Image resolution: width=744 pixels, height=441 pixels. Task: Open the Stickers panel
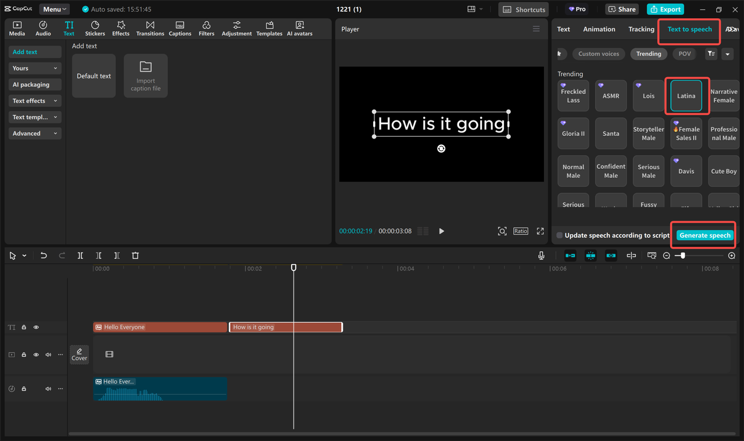(x=95, y=29)
